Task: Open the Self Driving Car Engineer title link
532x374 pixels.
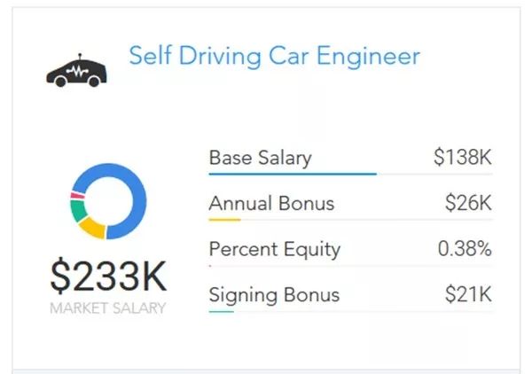Action: click(x=274, y=56)
